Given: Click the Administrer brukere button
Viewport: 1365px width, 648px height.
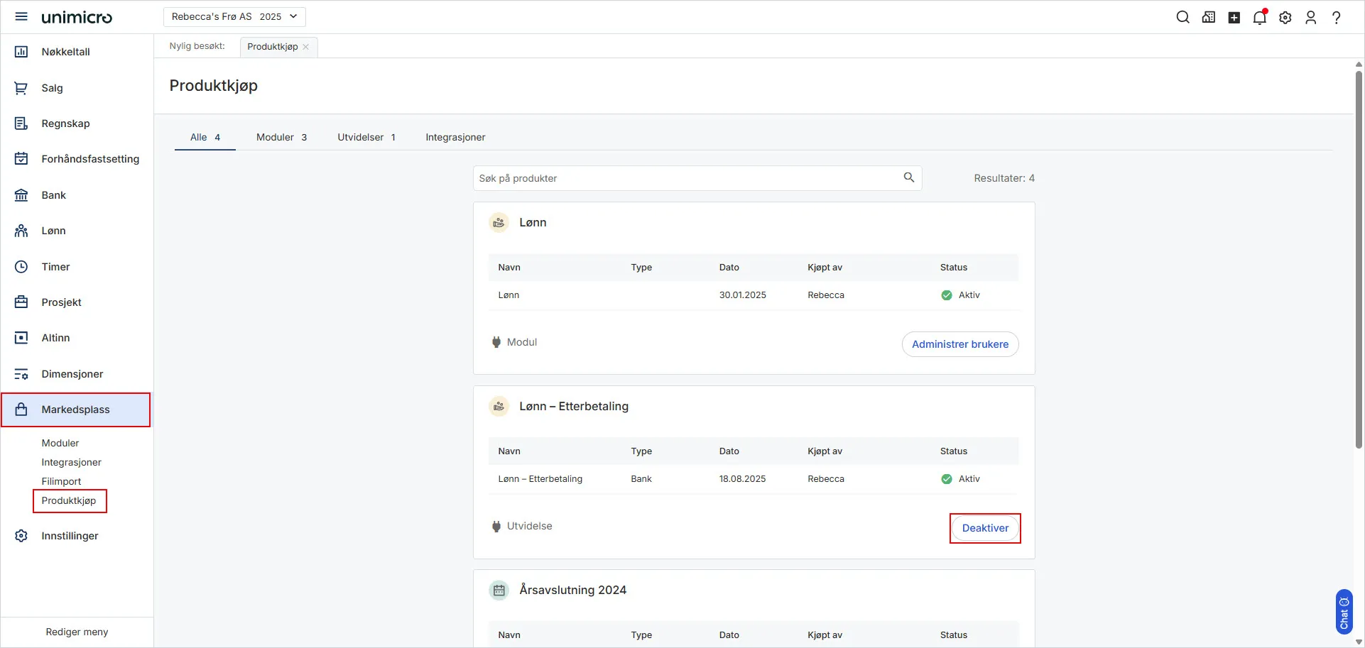Looking at the screenshot, I should coord(959,344).
